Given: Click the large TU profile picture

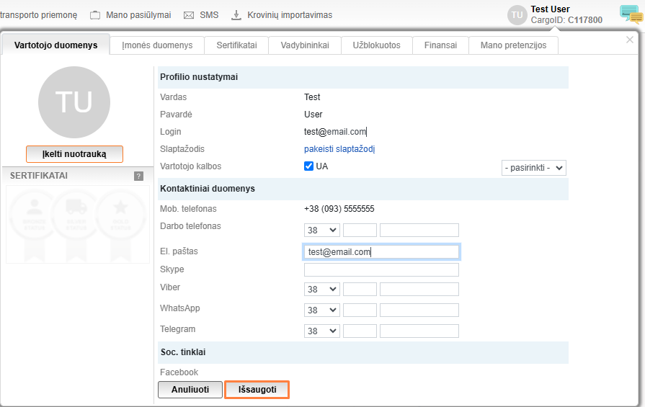Looking at the screenshot, I should coord(74,102).
